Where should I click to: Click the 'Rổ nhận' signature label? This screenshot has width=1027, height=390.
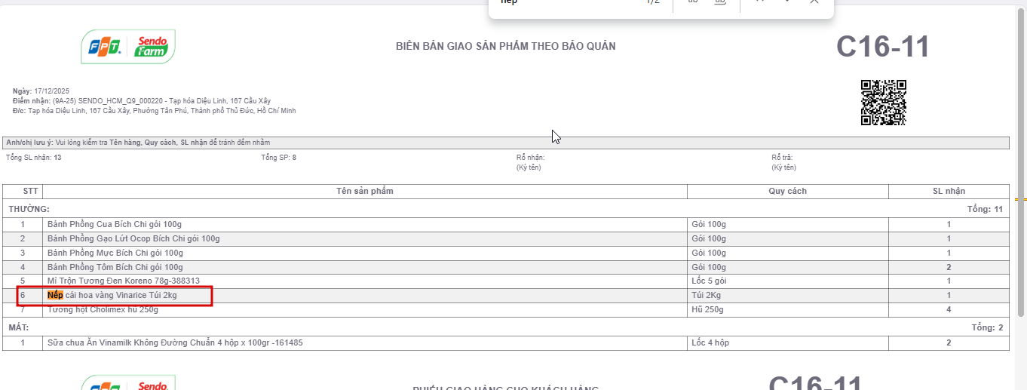(x=530, y=158)
